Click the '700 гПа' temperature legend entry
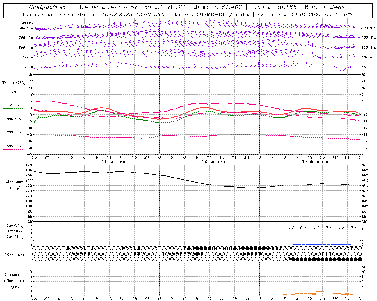Image resolution: width=377 pixels, height=301 pixels. point(14,133)
